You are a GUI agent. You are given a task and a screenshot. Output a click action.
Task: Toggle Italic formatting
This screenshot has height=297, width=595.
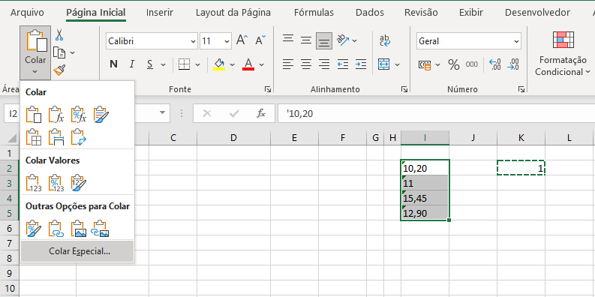tap(131, 64)
